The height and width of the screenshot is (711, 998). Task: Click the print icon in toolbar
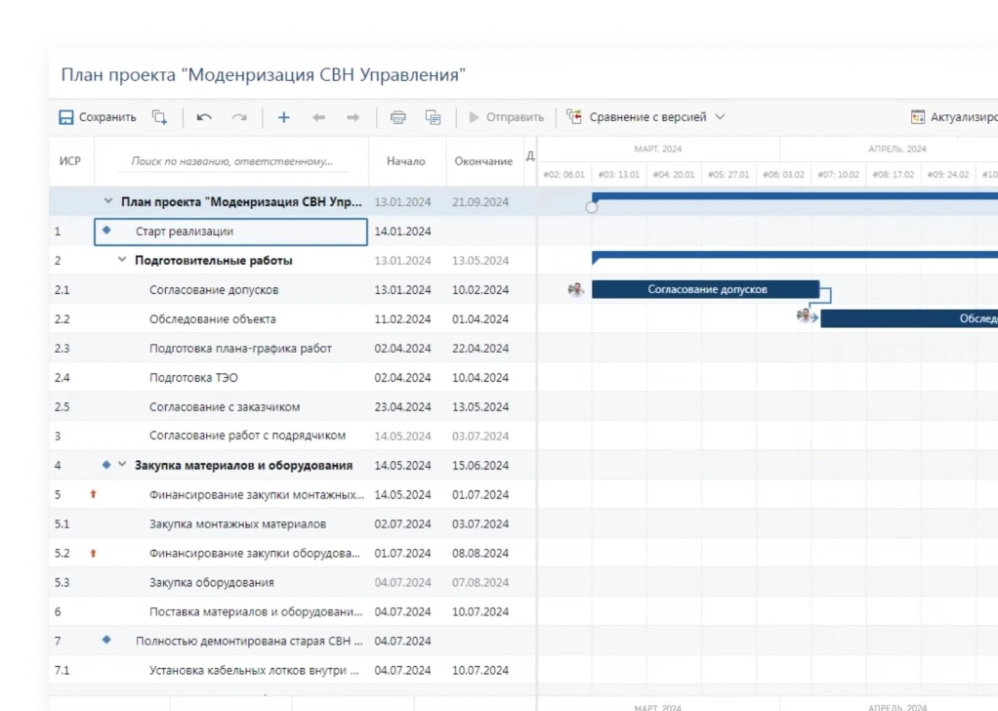(x=397, y=117)
